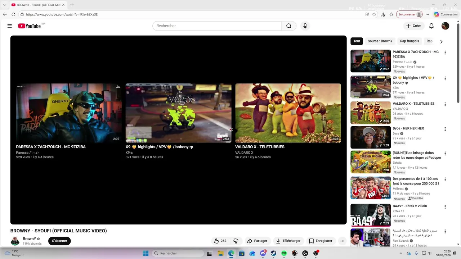461x259 pixels.
Task: Open Copilot Conversation
Action: [x=446, y=14]
